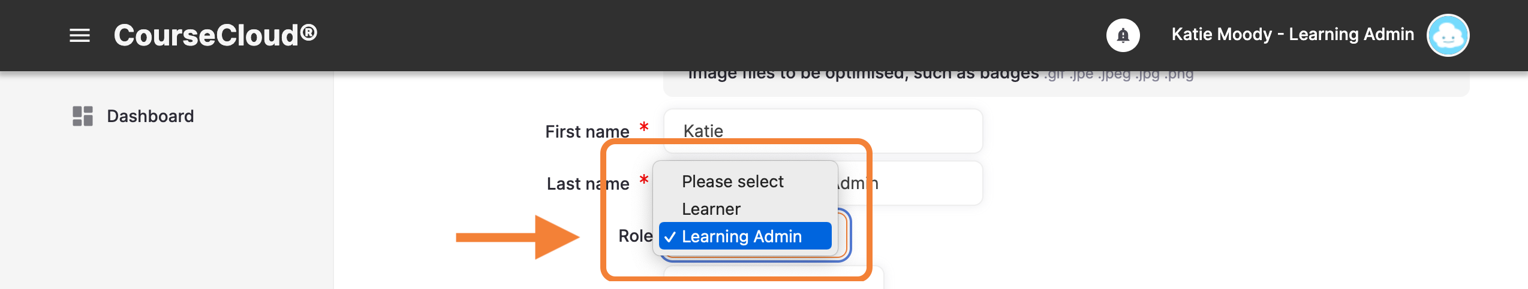Click the orange arrow pointing at Role
1528x289 pixels.
[x=518, y=238]
